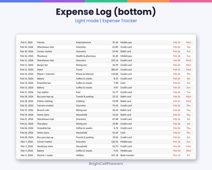Select the Burger bar cell
The width and height of the screenshot is (212, 170).
(x=42, y=65)
